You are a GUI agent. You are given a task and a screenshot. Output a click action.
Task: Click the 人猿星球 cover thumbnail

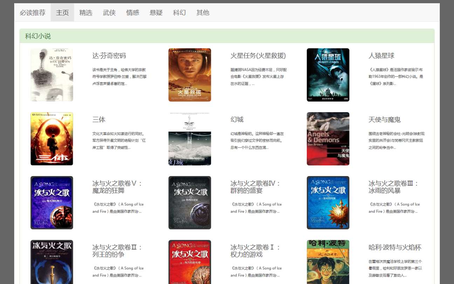(328, 75)
